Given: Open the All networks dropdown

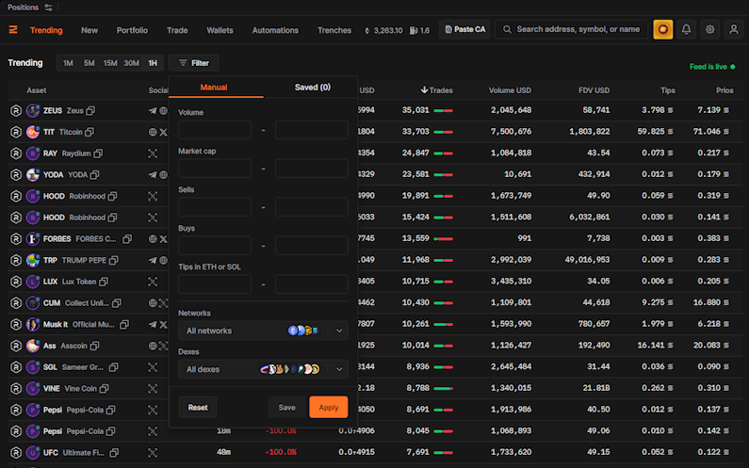Looking at the screenshot, I should pyautogui.click(x=263, y=331).
